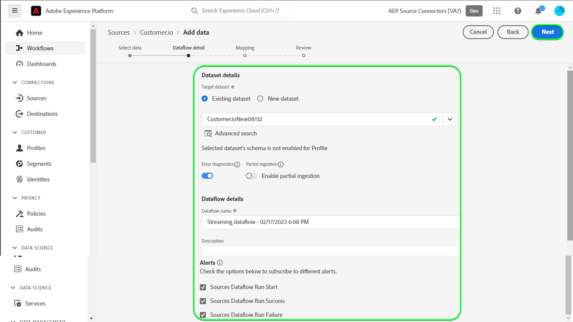Screen dimensions: 573x322
Task: Open the user profile avatar
Action: [559, 11]
